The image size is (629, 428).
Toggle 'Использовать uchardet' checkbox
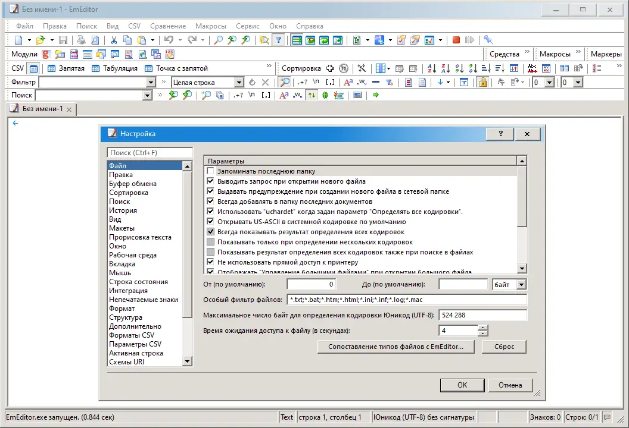(210, 212)
